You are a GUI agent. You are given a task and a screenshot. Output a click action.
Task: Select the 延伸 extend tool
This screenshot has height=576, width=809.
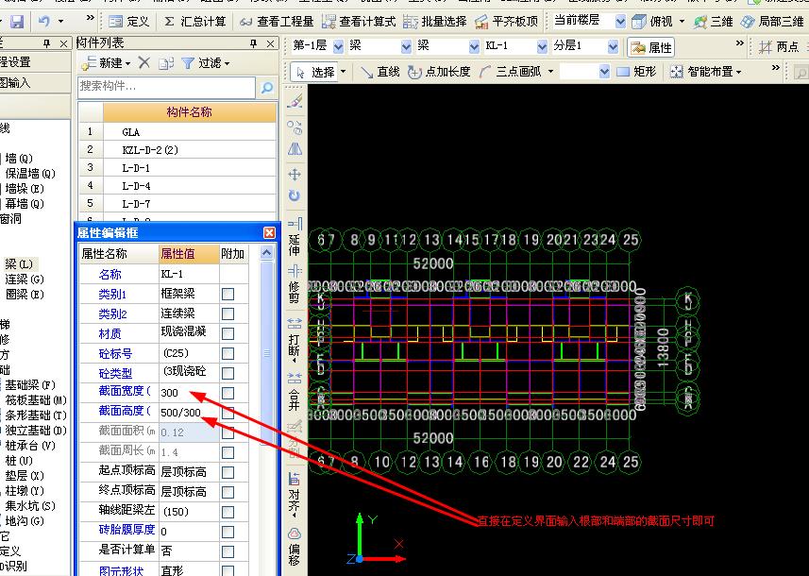pos(295,239)
